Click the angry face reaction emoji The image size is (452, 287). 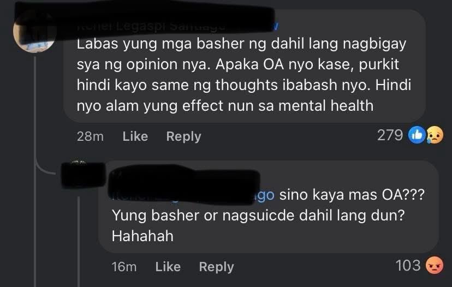[x=435, y=265]
